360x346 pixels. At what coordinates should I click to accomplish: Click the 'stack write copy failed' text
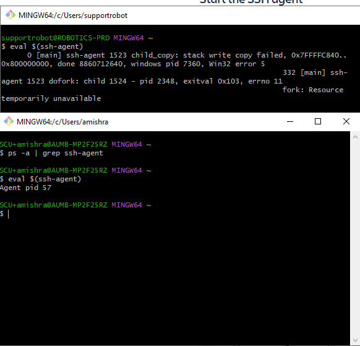click(233, 55)
